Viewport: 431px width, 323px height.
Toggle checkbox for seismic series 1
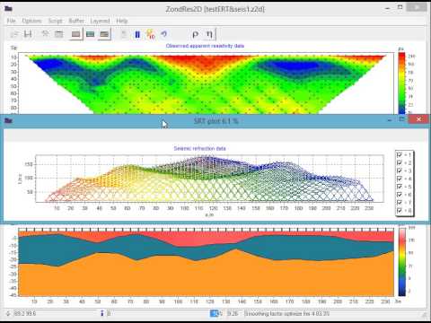(x=400, y=154)
